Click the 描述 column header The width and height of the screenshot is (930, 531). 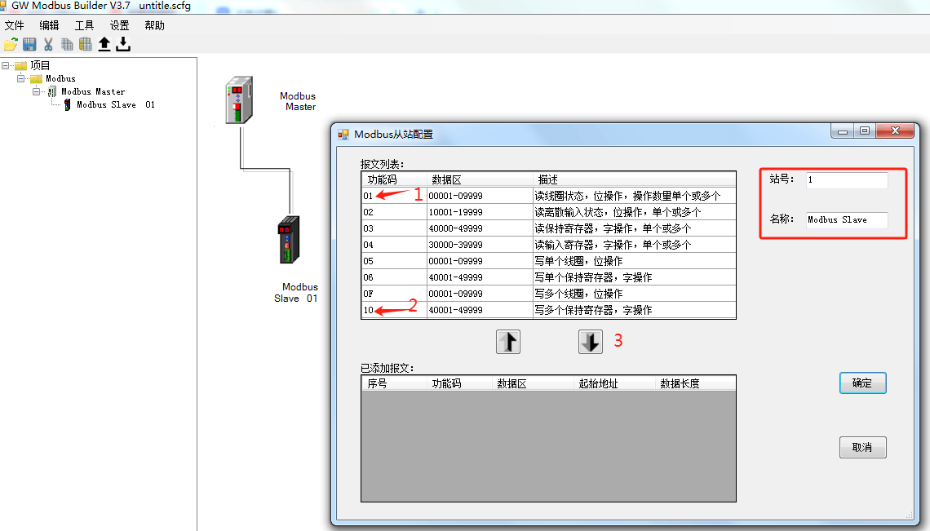(x=635, y=179)
